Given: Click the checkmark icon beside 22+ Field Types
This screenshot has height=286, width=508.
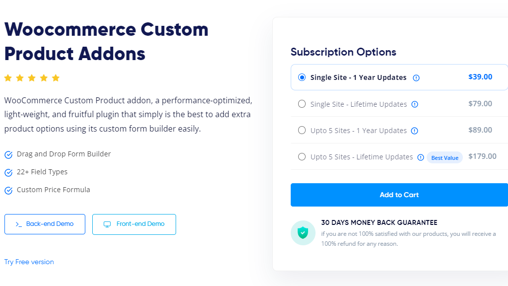Looking at the screenshot, I should tap(8, 172).
